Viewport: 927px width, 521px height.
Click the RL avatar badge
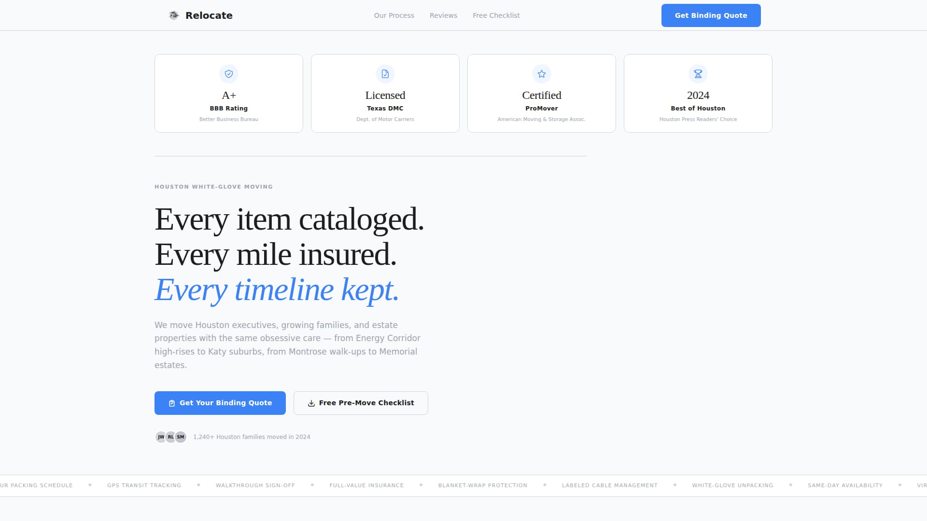170,437
